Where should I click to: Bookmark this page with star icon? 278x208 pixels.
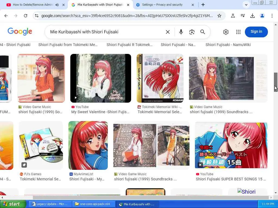tap(219, 16)
